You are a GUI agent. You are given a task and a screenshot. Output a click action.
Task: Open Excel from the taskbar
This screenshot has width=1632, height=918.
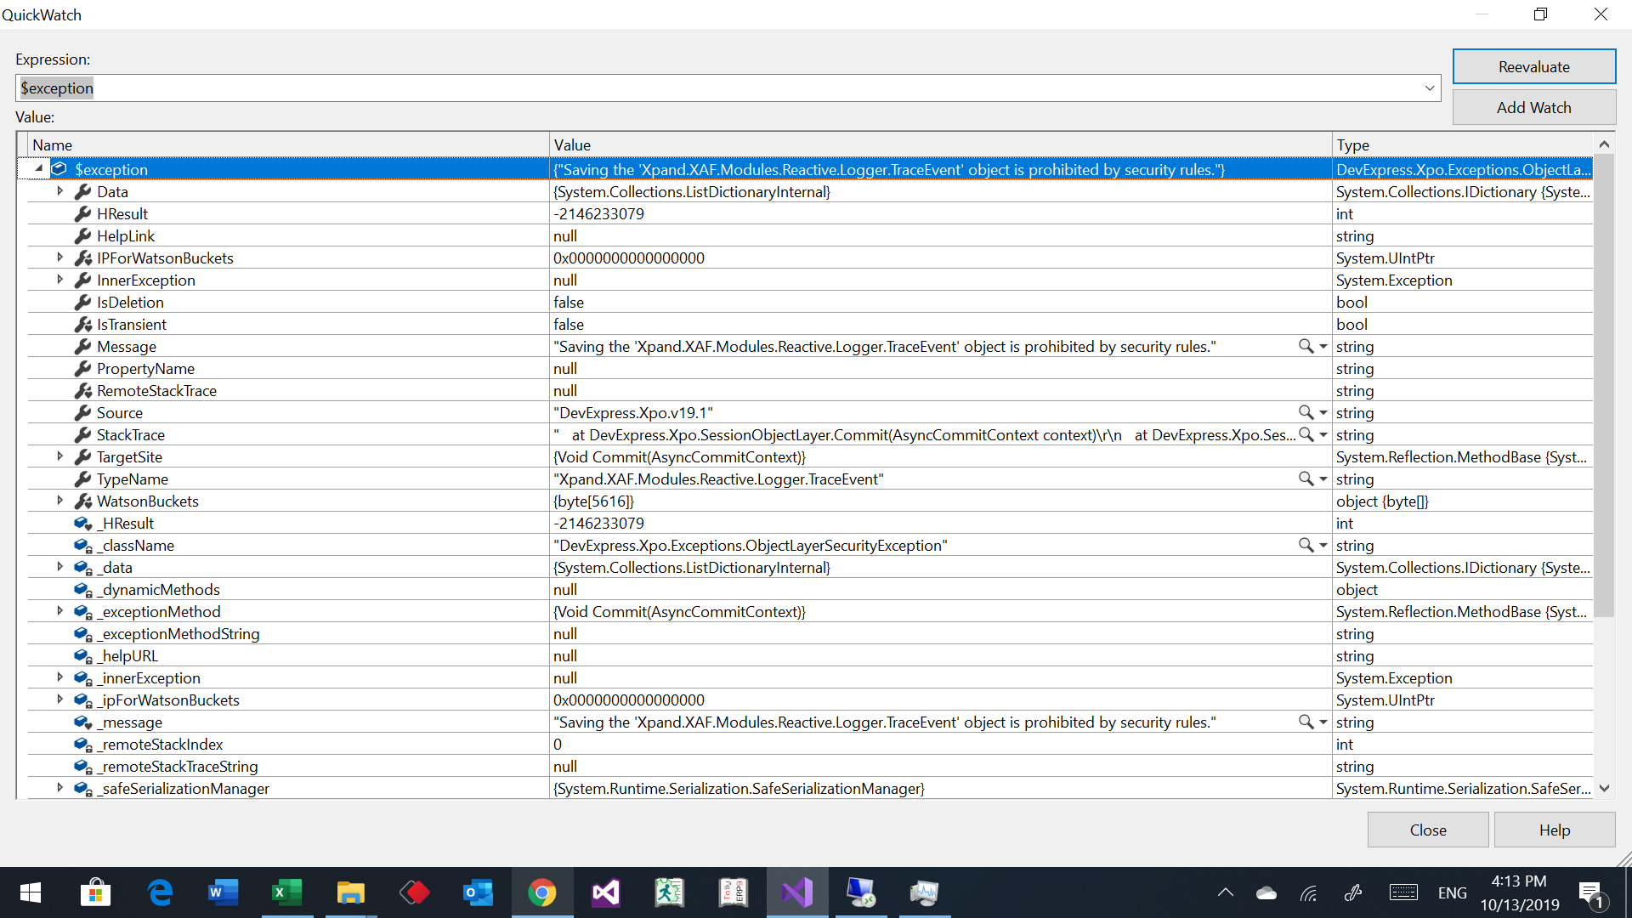coord(287,892)
